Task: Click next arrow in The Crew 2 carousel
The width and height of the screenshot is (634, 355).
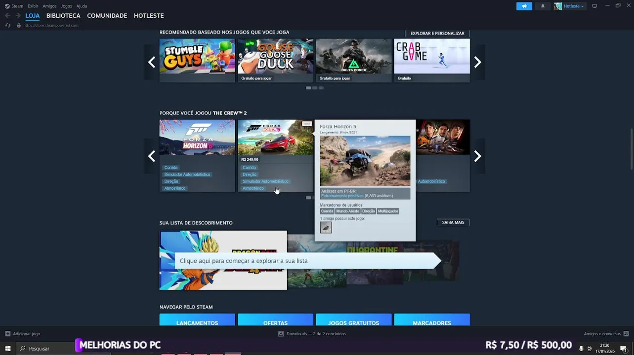Action: click(x=477, y=156)
